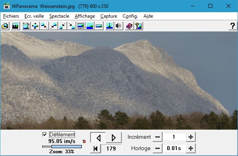Click the Horloge label
This screenshot has width=238, height=156.
[141, 148]
